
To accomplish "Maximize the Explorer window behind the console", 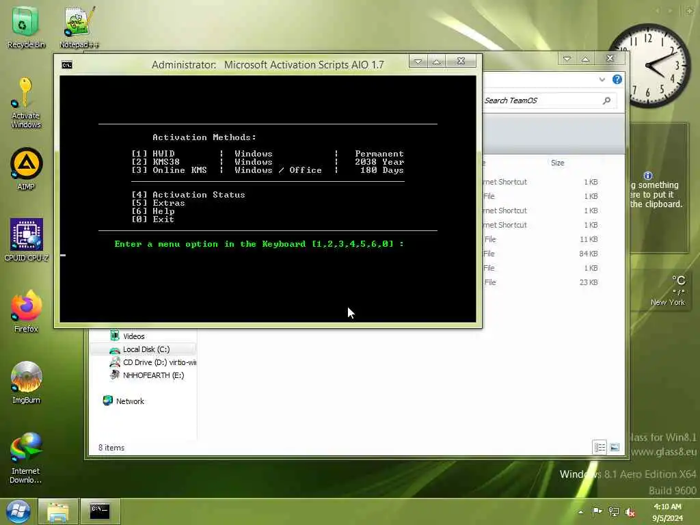I will click(585, 59).
